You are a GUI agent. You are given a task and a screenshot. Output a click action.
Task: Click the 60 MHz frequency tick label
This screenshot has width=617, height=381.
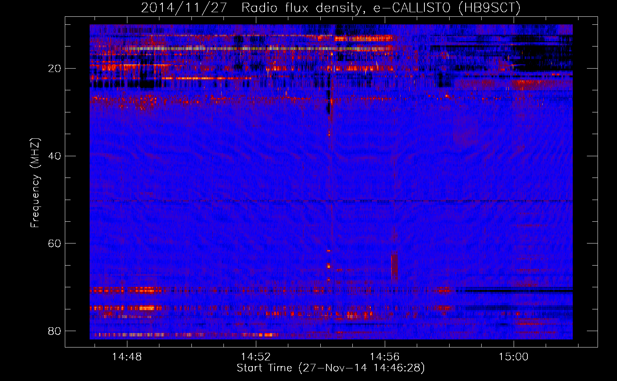pyautogui.click(x=55, y=243)
